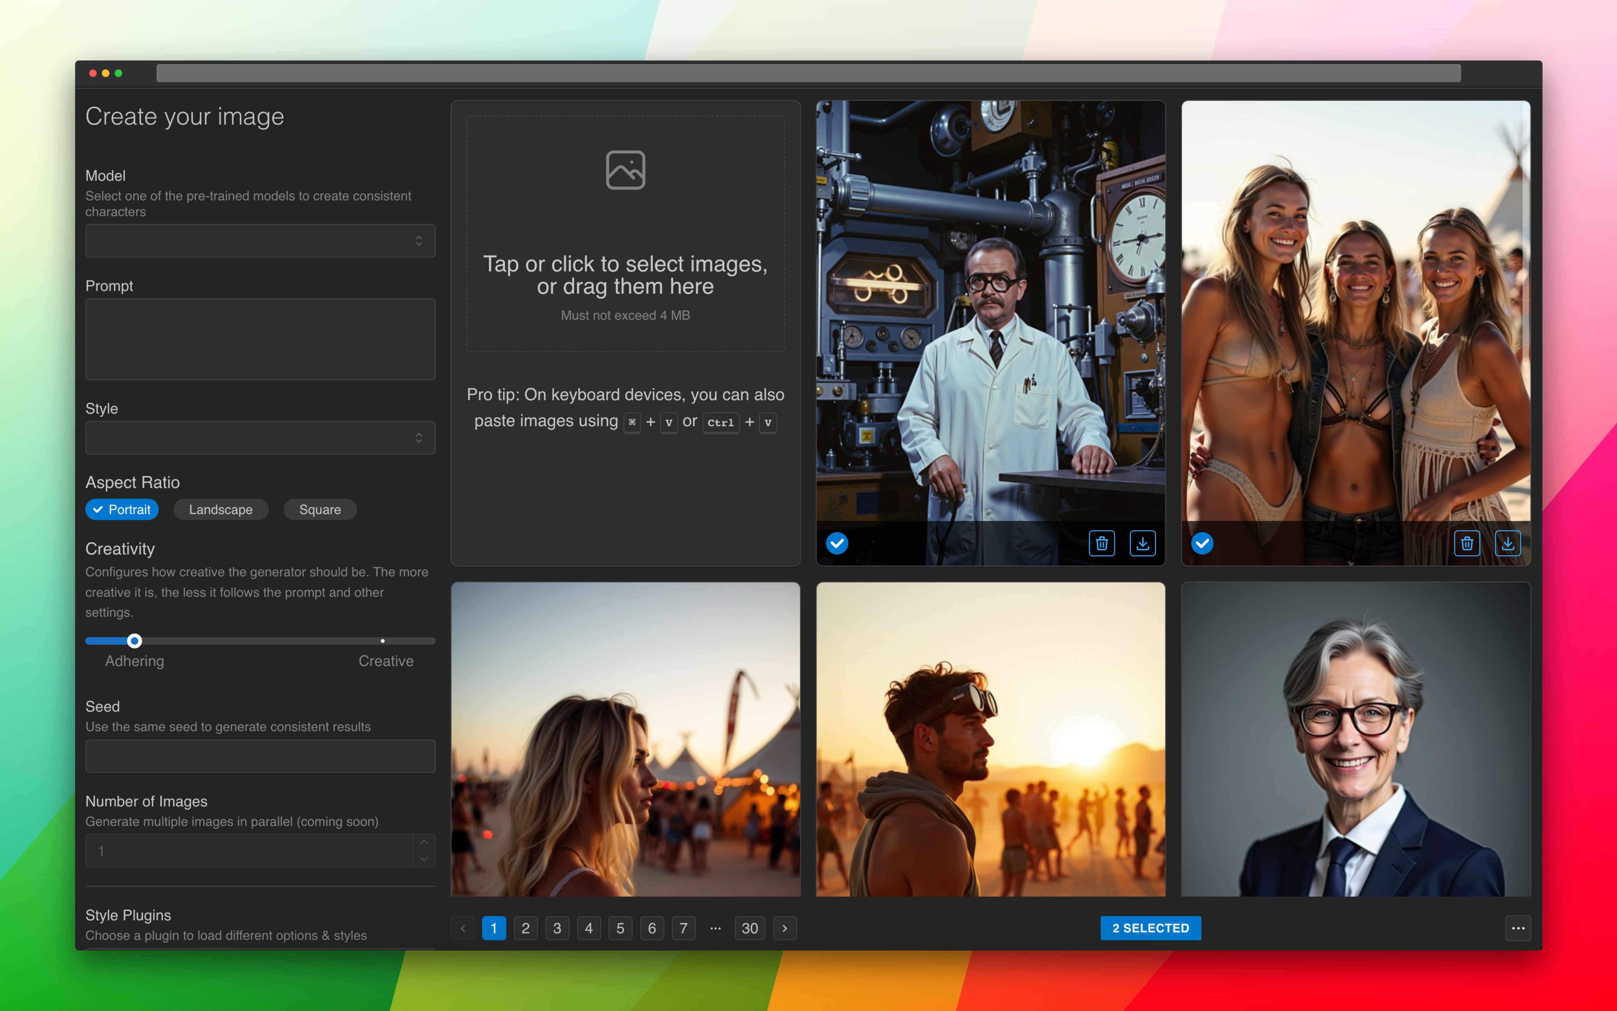
Task: Click the 'Creative' slider label
Action: click(386, 661)
